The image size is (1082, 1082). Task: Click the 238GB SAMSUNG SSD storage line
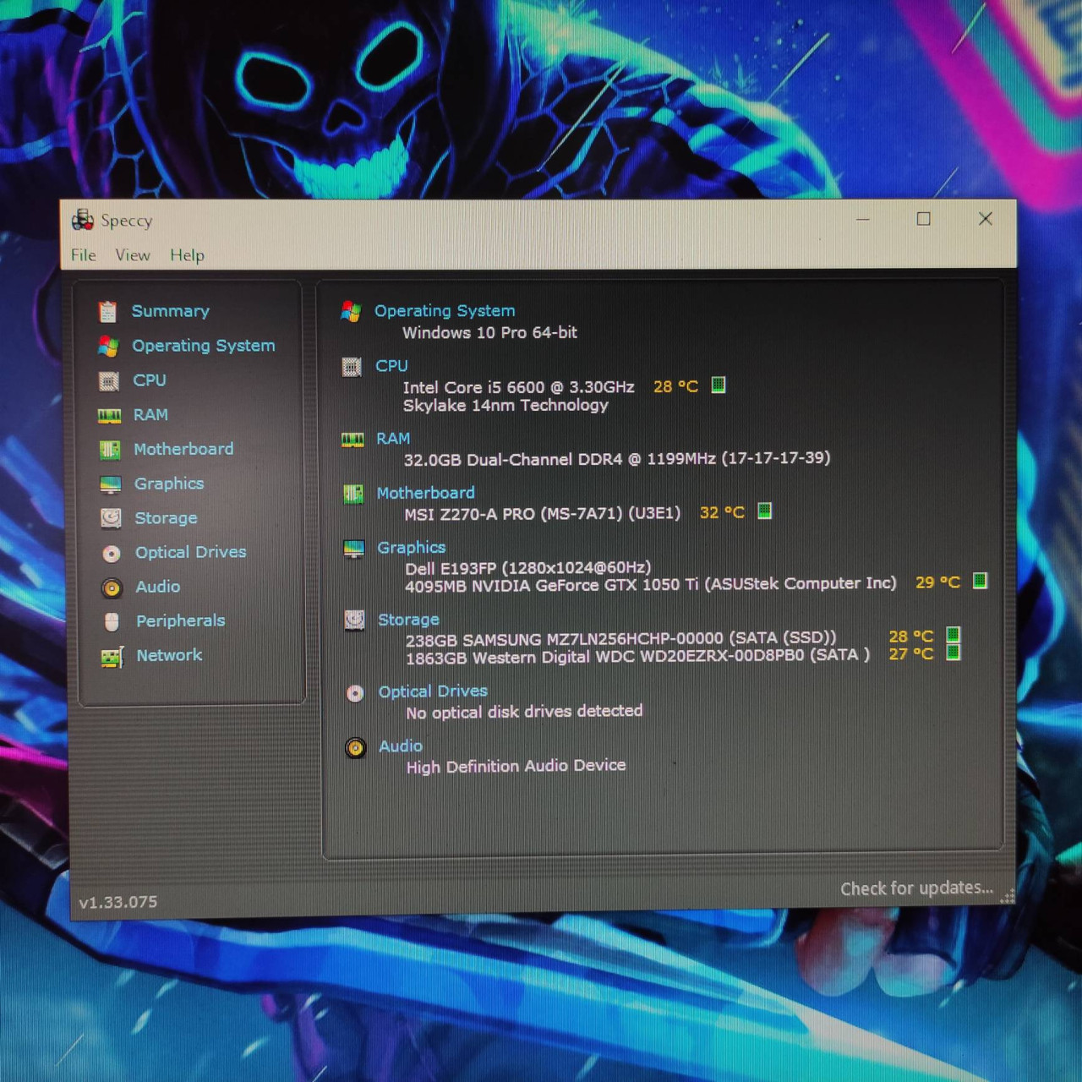(620, 639)
